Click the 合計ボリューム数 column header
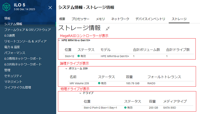Screen dimensions: 200x114 [x=146, y=50]
